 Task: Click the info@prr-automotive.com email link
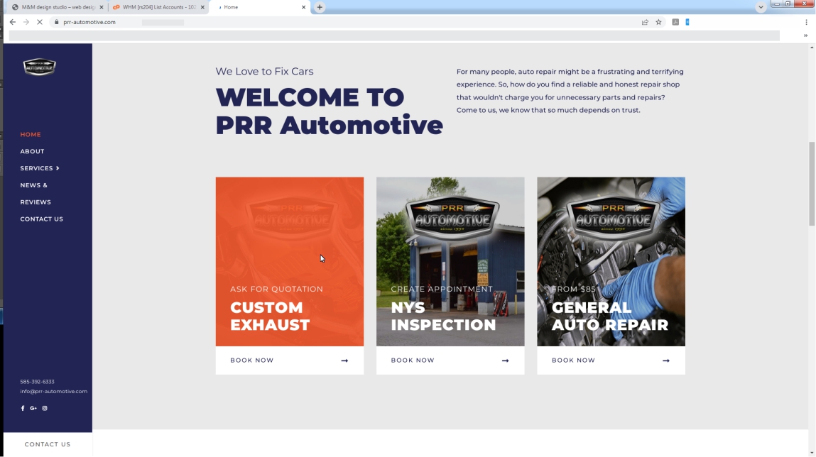click(53, 391)
